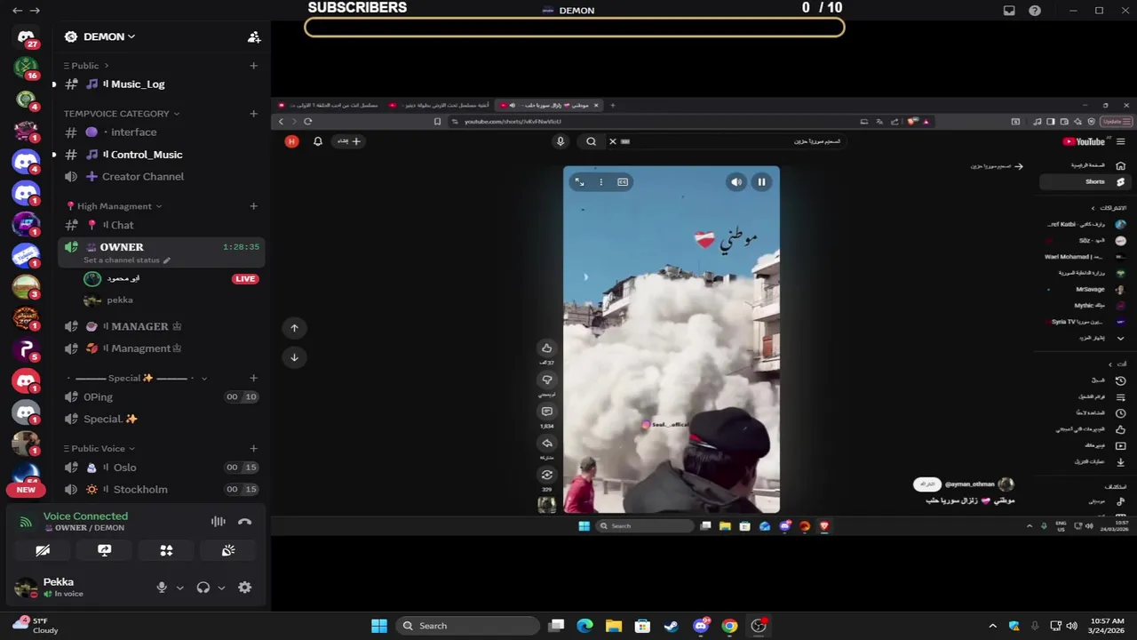Open Discord user settings gear
This screenshot has width=1137, height=640.
(244, 588)
